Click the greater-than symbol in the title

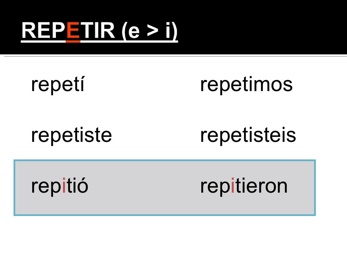(x=152, y=31)
